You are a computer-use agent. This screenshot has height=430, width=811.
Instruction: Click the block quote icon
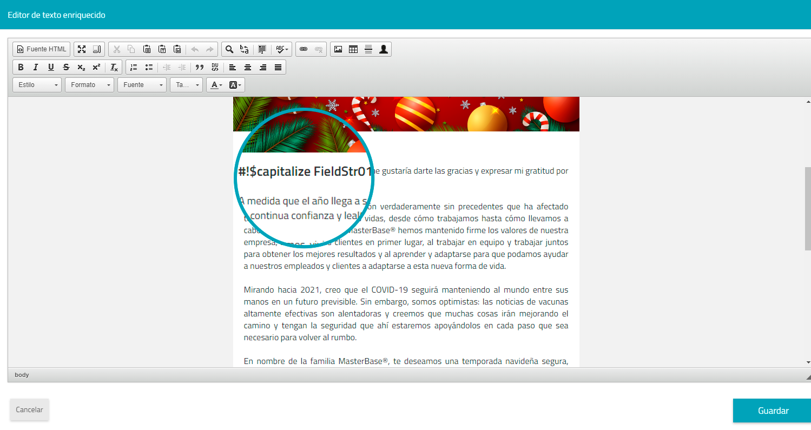pos(200,67)
